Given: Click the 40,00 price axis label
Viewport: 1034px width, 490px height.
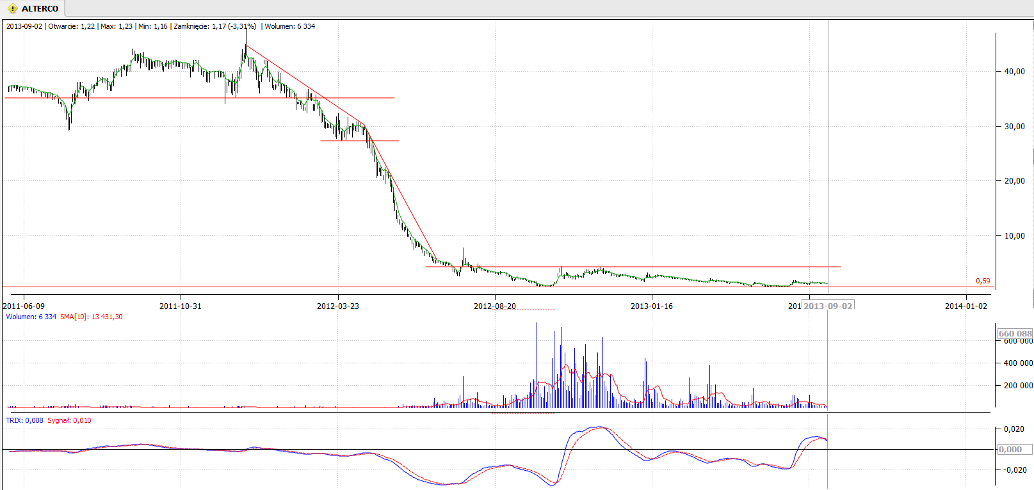Looking at the screenshot, I should coord(1014,72).
